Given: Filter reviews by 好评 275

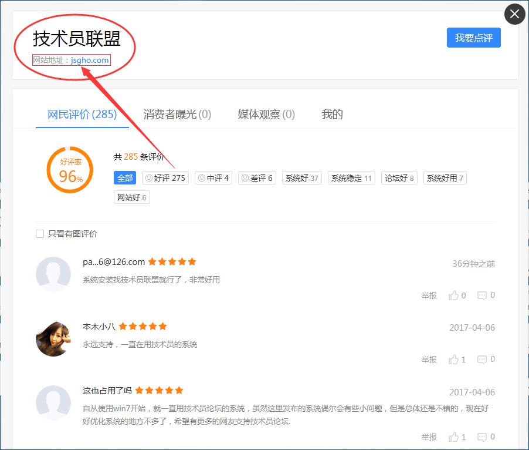Looking at the screenshot, I should (165, 178).
